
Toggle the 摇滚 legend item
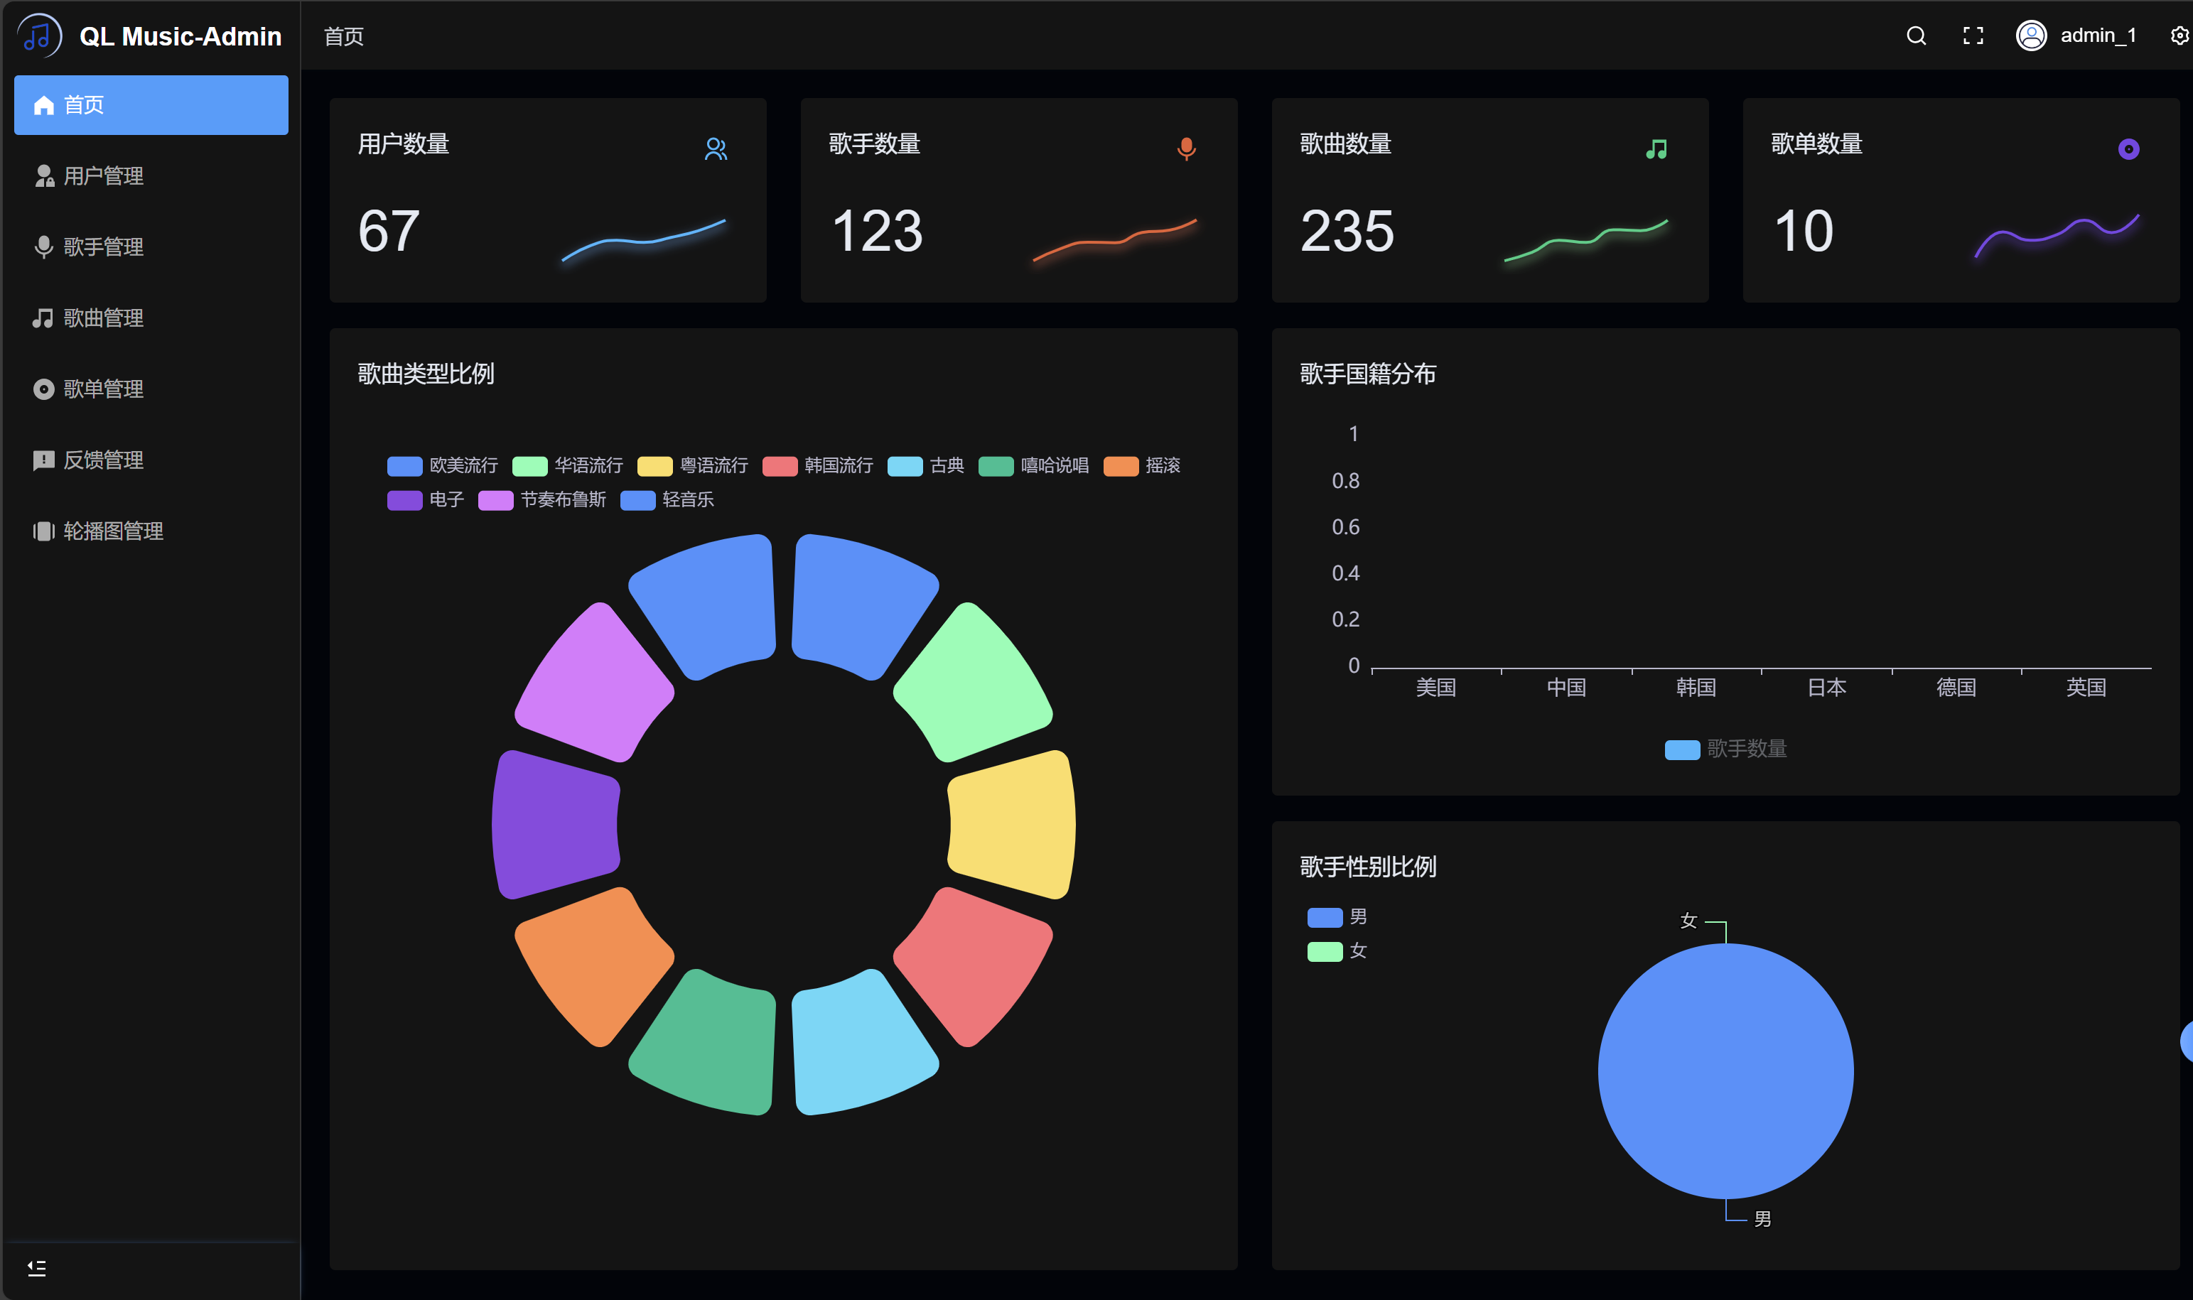click(1143, 465)
